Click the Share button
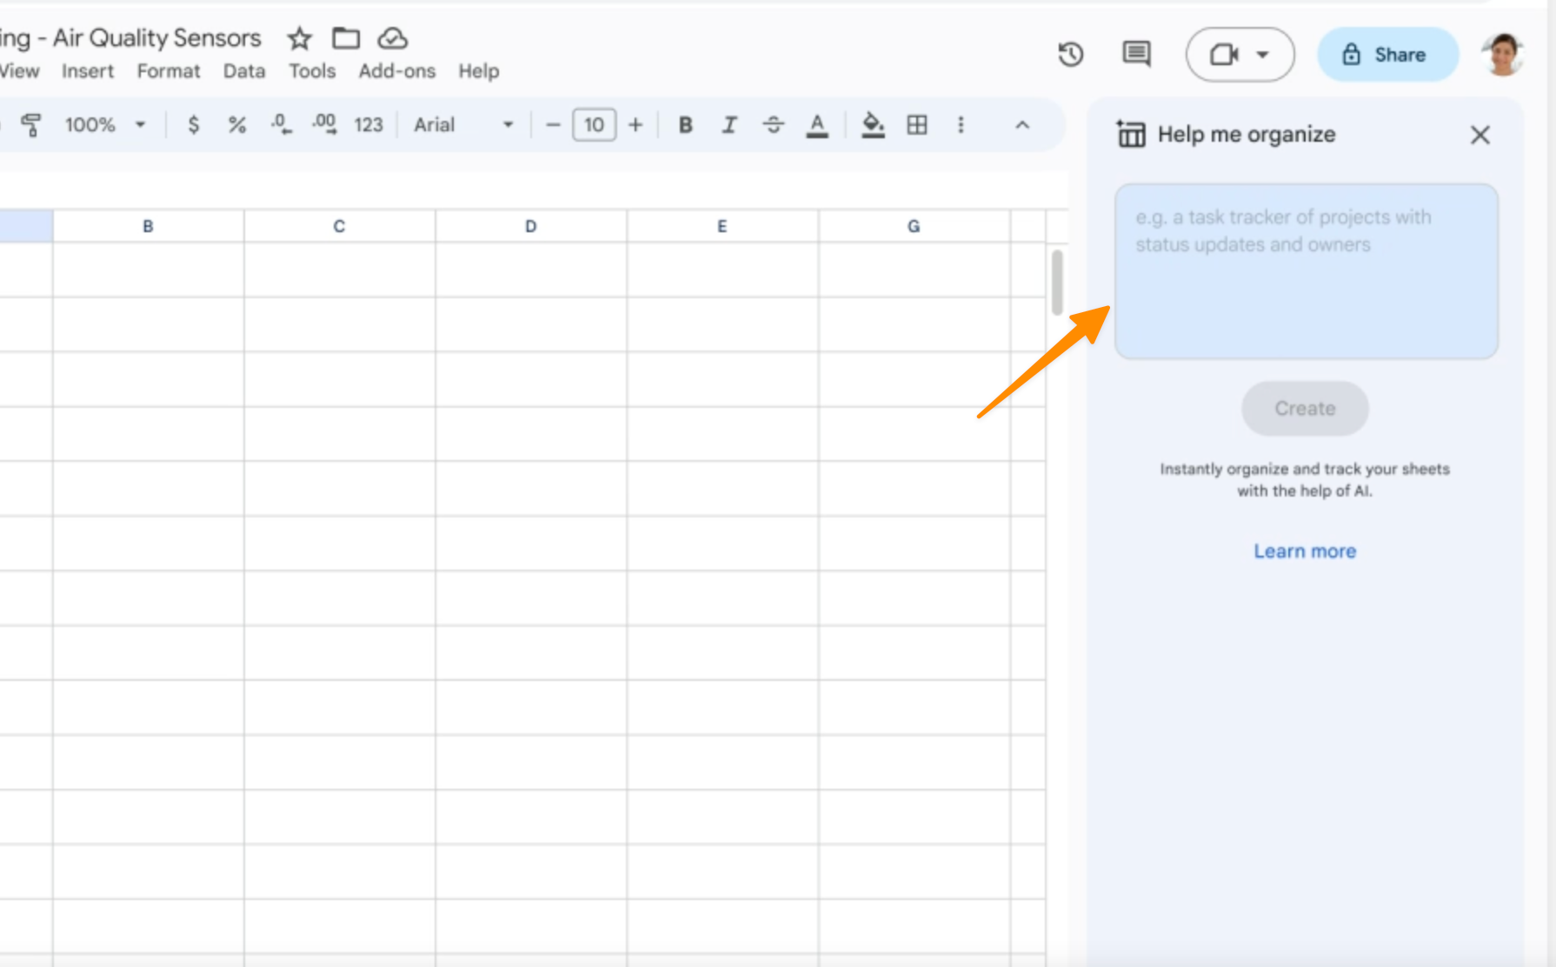 tap(1387, 55)
